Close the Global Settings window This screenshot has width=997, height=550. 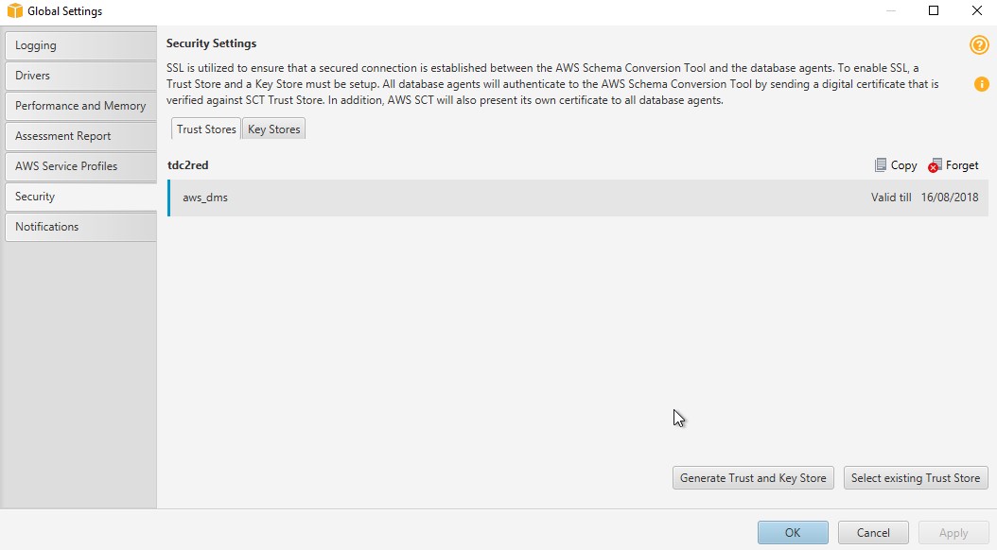click(x=976, y=10)
